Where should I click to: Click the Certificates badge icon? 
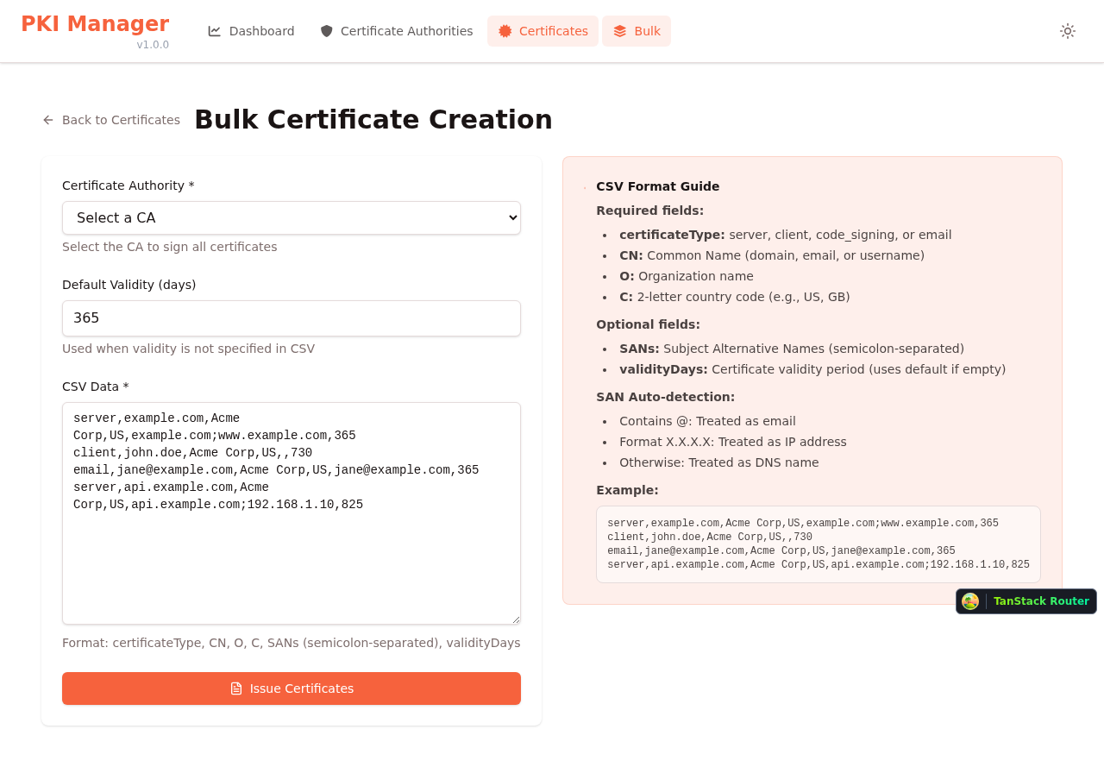(x=505, y=31)
